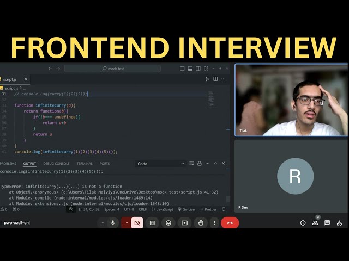Click the 'mock test' command center search box
This screenshot has width=349, height=261.
[x=112, y=69]
